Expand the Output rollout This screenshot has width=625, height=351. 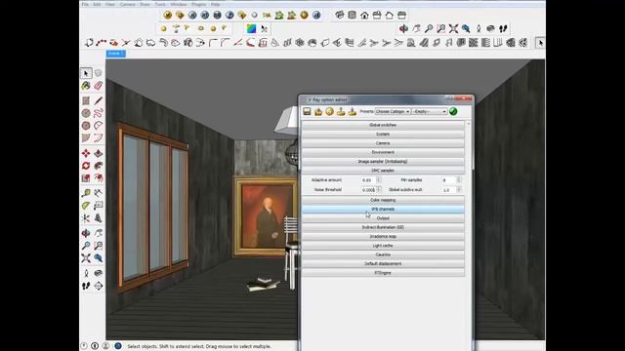click(x=383, y=218)
